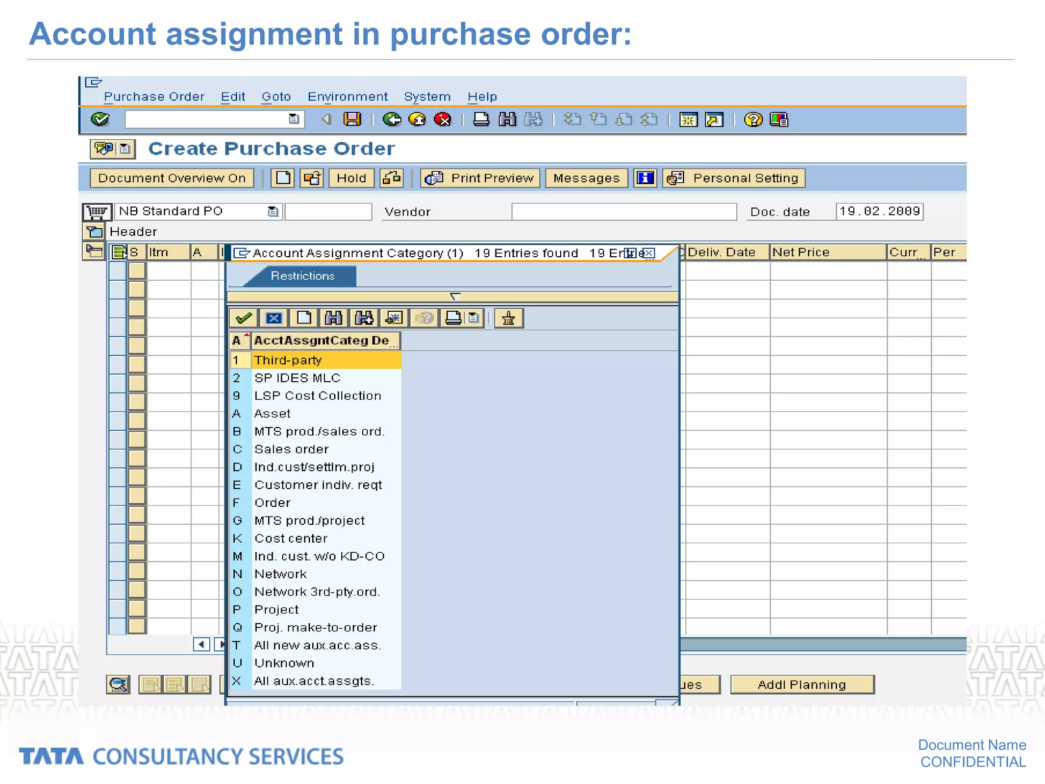
Task: Click the Save floppy disk icon
Action: (352, 119)
